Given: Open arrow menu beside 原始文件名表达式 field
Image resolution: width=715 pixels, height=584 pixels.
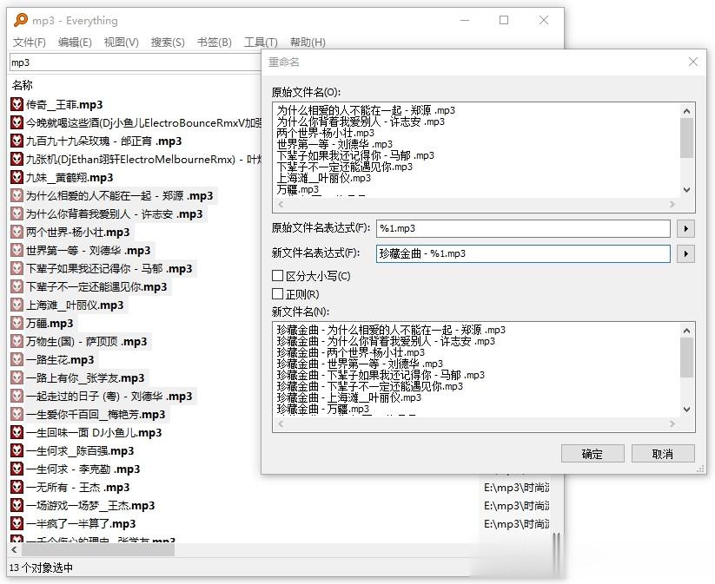Looking at the screenshot, I should (x=685, y=228).
